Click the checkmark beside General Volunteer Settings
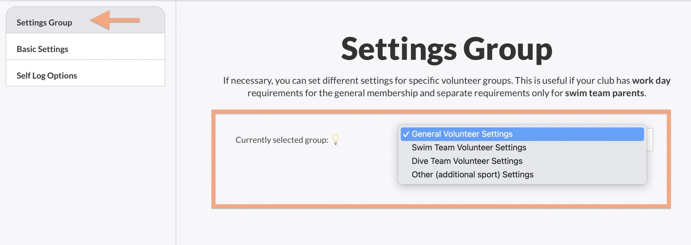This screenshot has width=691, height=245. tap(406, 134)
